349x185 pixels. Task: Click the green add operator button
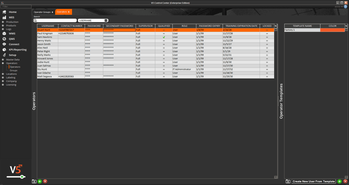(x=40, y=181)
